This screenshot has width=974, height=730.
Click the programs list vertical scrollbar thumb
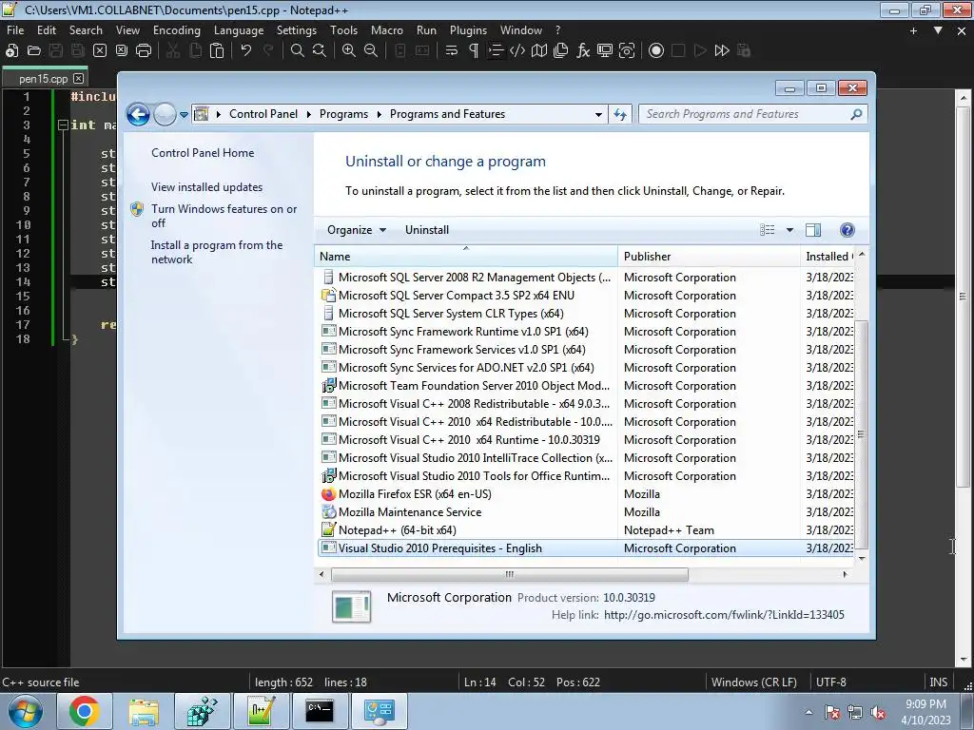coord(861,434)
